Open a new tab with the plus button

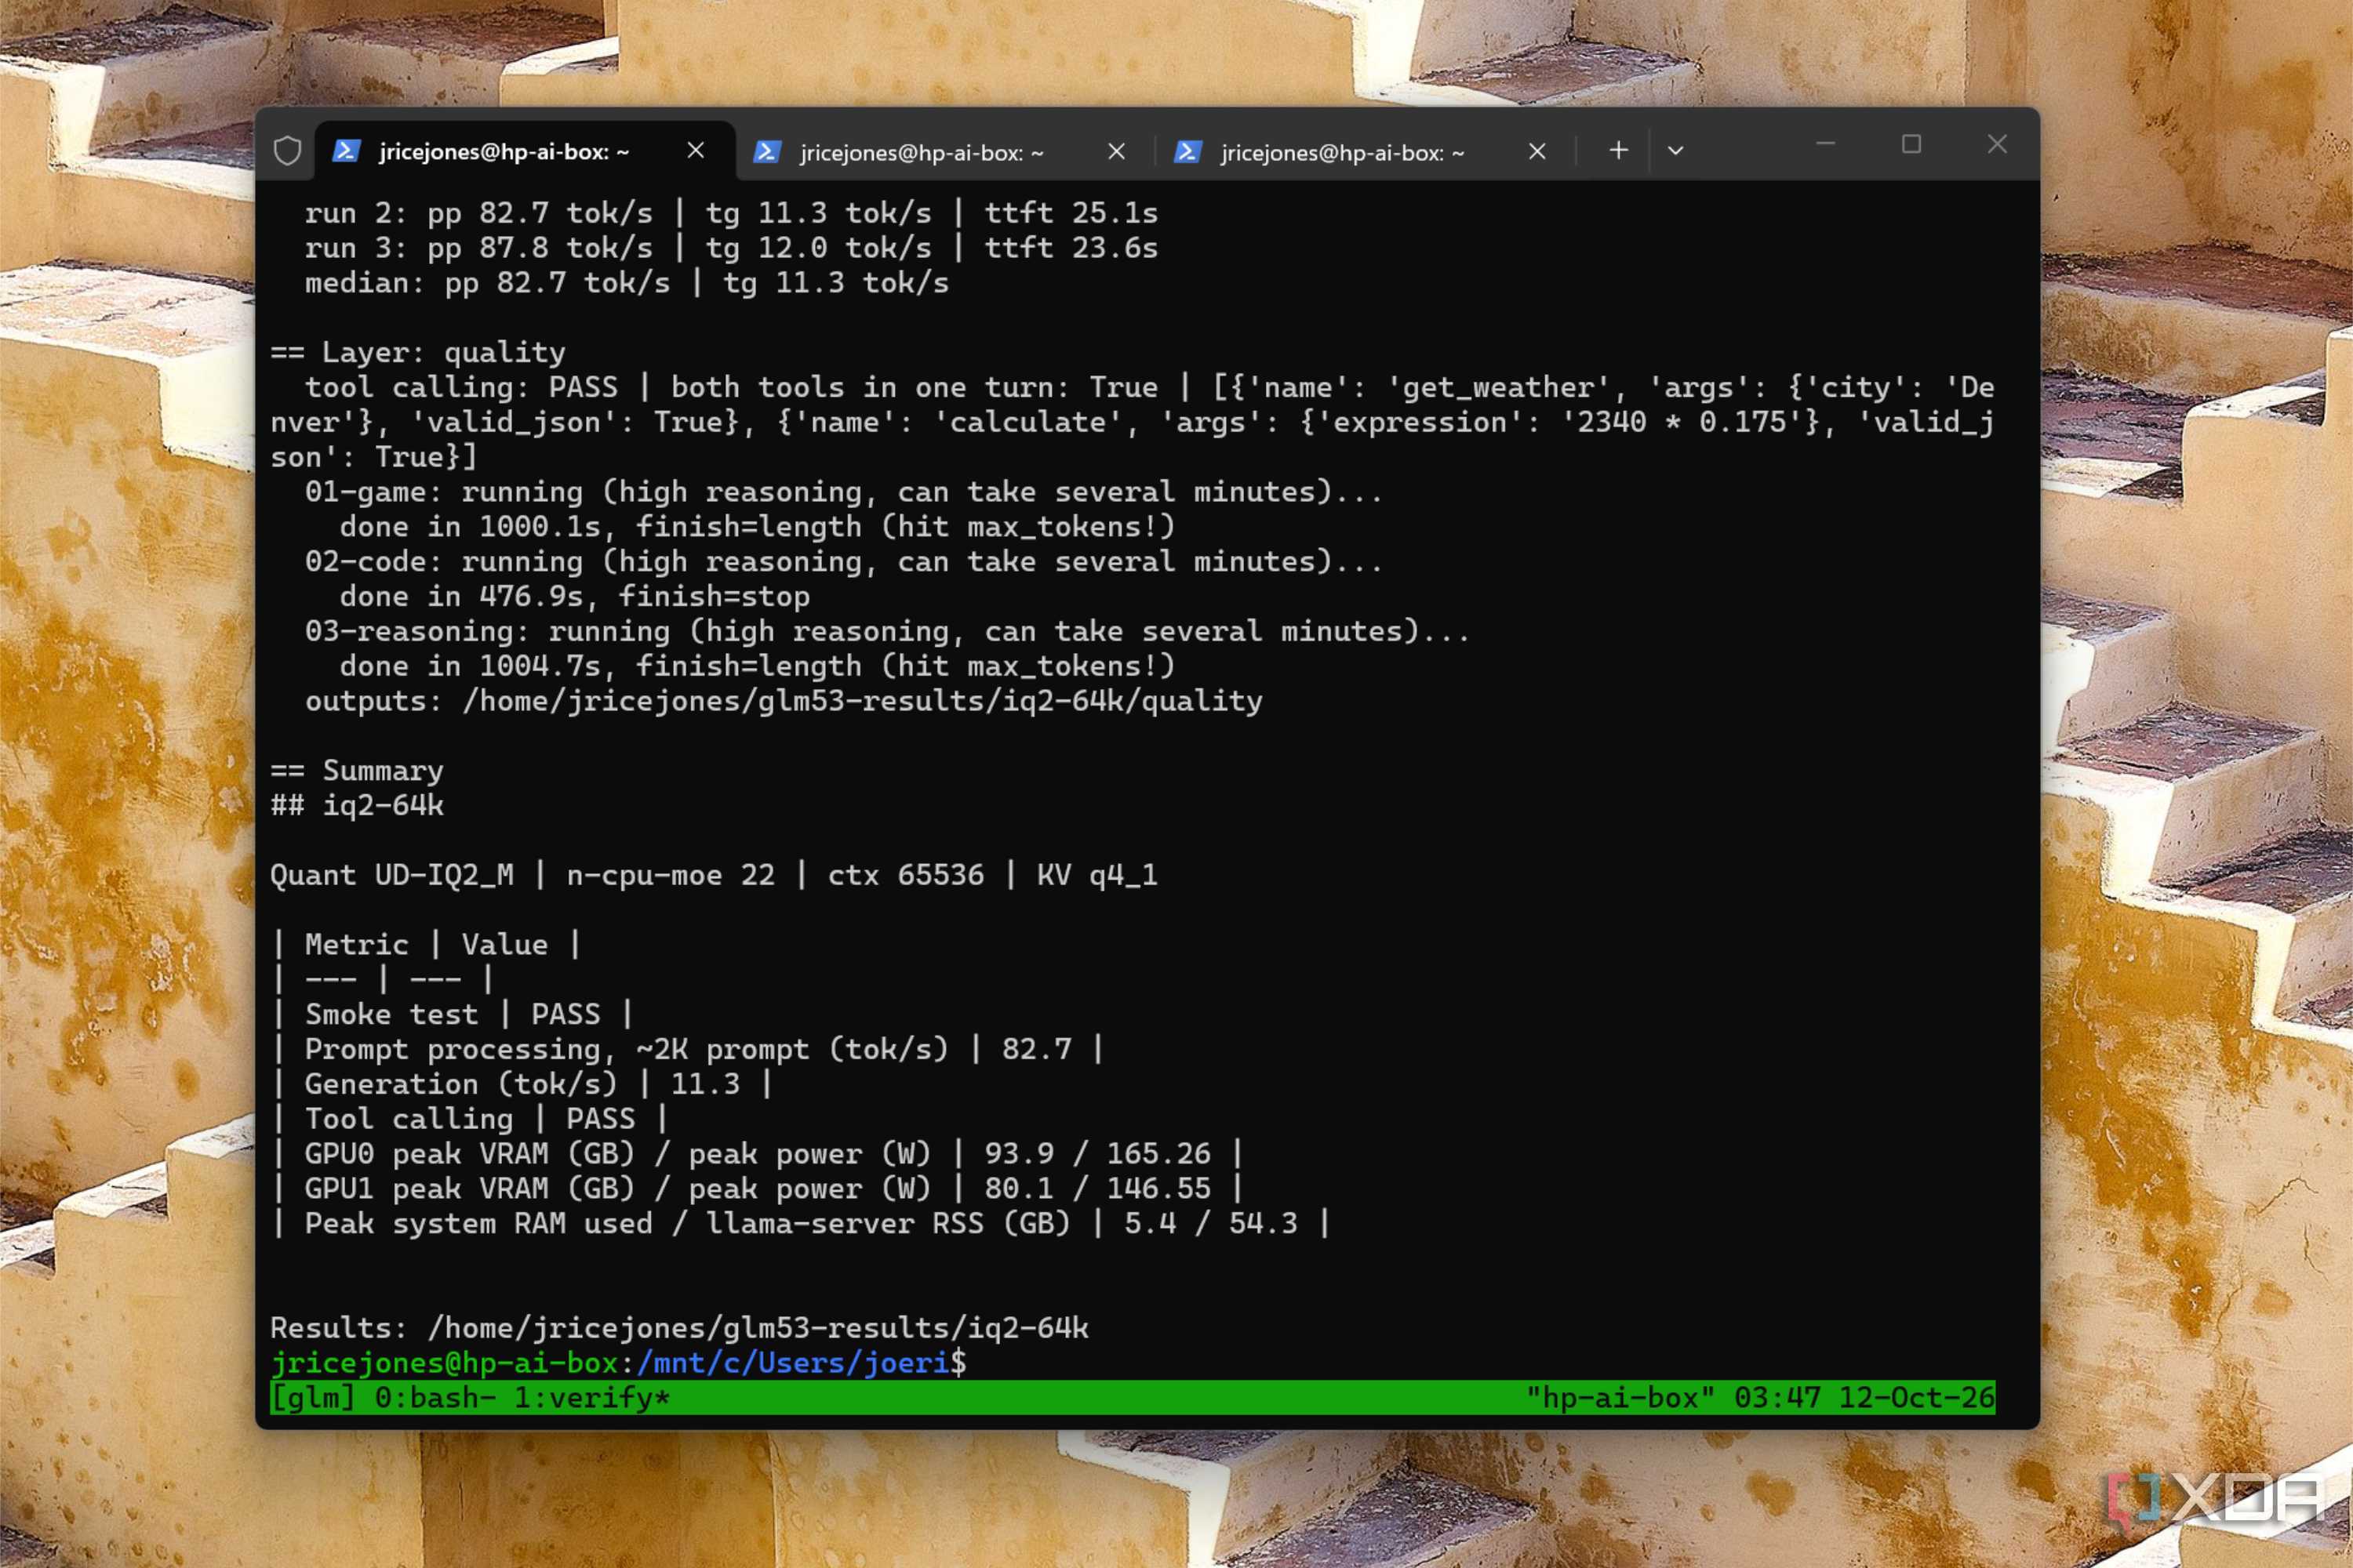point(1619,150)
